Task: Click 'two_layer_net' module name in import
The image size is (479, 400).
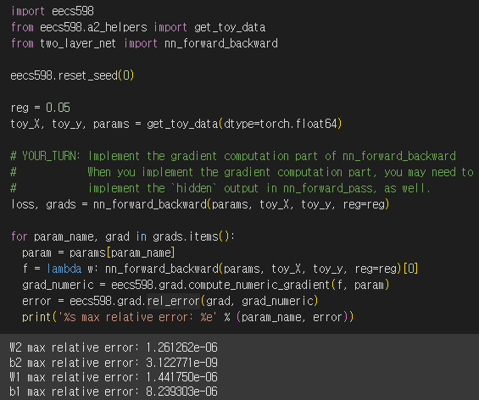Action: coord(78,43)
